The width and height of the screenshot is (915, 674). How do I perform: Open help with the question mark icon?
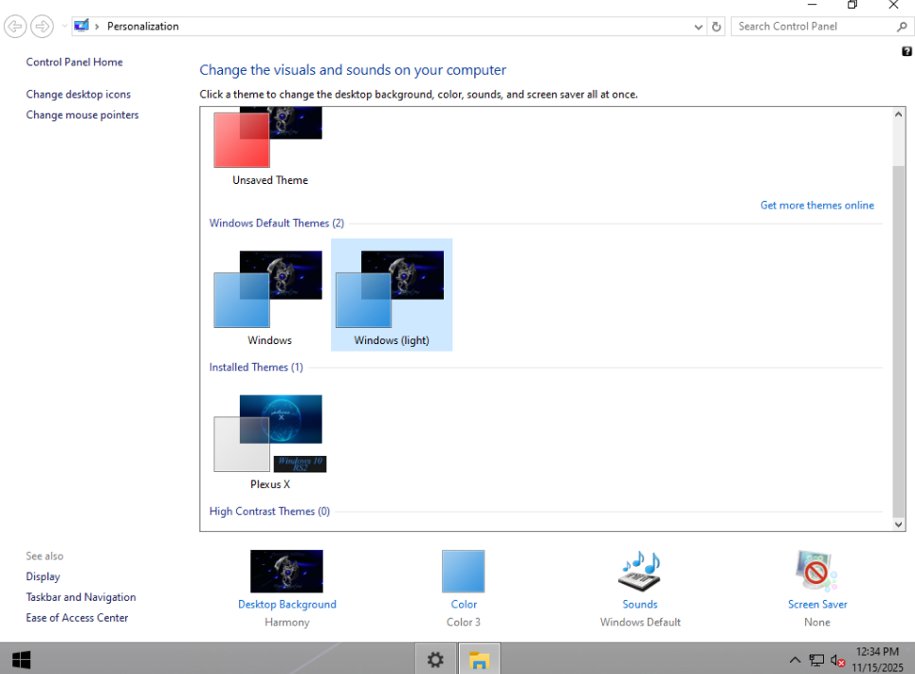tap(906, 51)
